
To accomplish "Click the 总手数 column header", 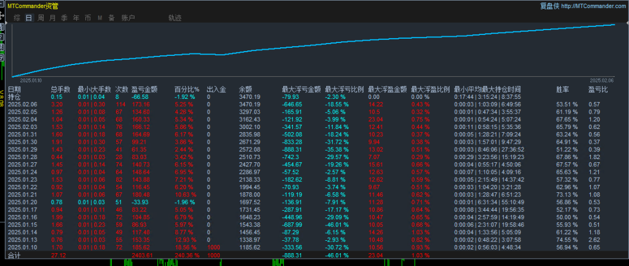I will click(x=61, y=90).
